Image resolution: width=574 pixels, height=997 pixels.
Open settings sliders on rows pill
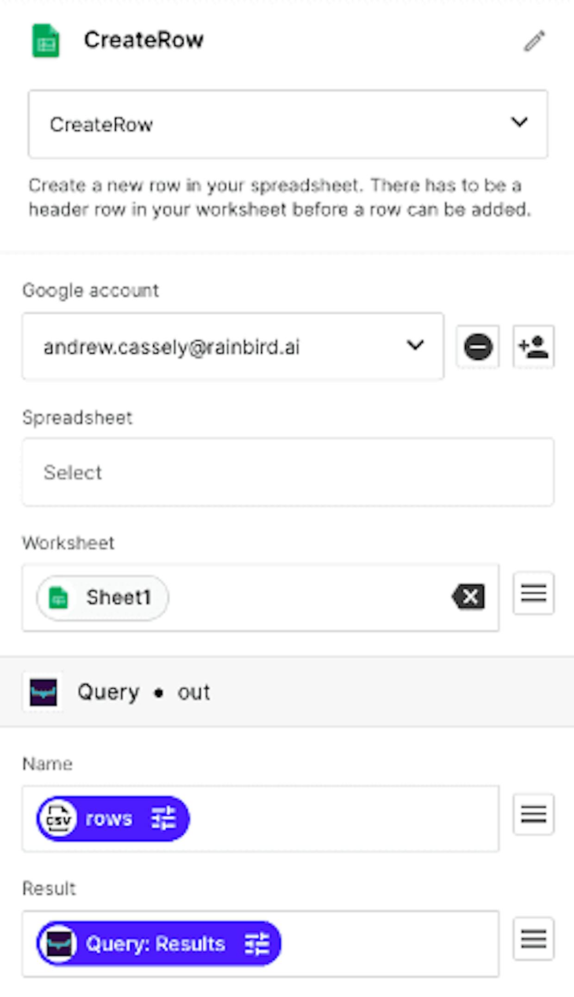point(163,819)
